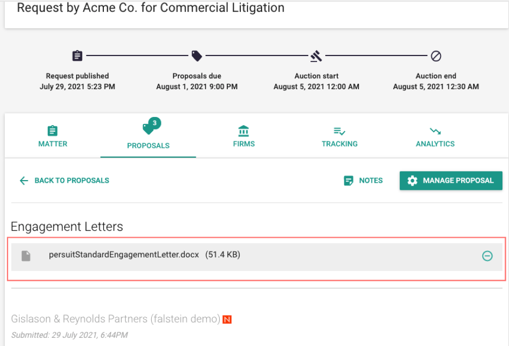This screenshot has height=346, width=509.
Task: Click the document file icon
Action: tap(26, 256)
